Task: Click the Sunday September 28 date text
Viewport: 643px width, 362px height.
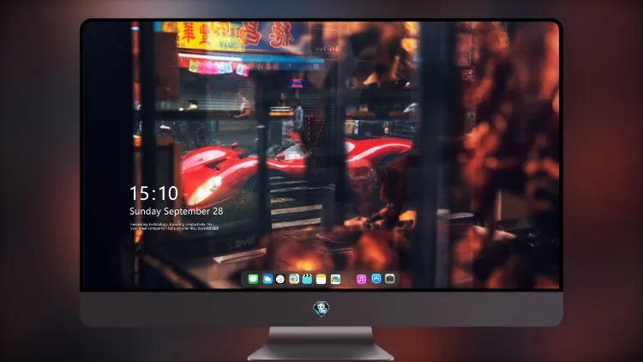Action: [177, 211]
